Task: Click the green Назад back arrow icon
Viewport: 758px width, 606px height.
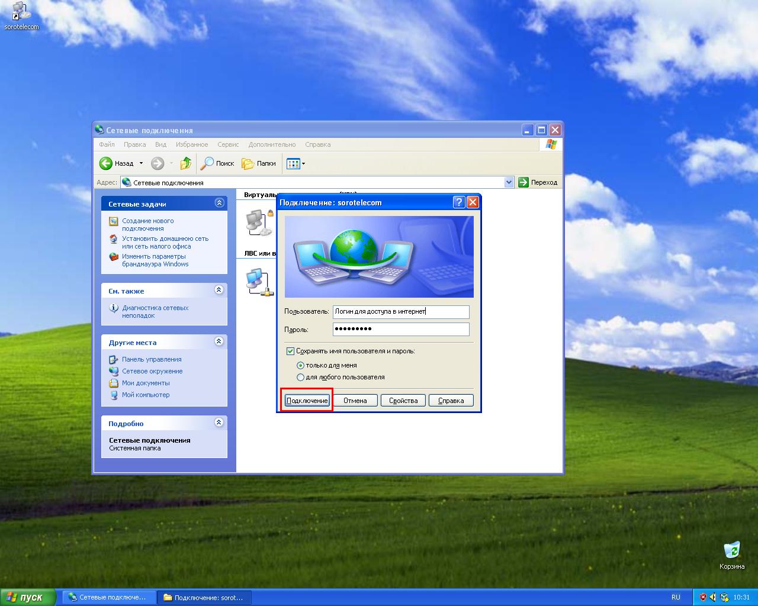Action: pos(106,163)
